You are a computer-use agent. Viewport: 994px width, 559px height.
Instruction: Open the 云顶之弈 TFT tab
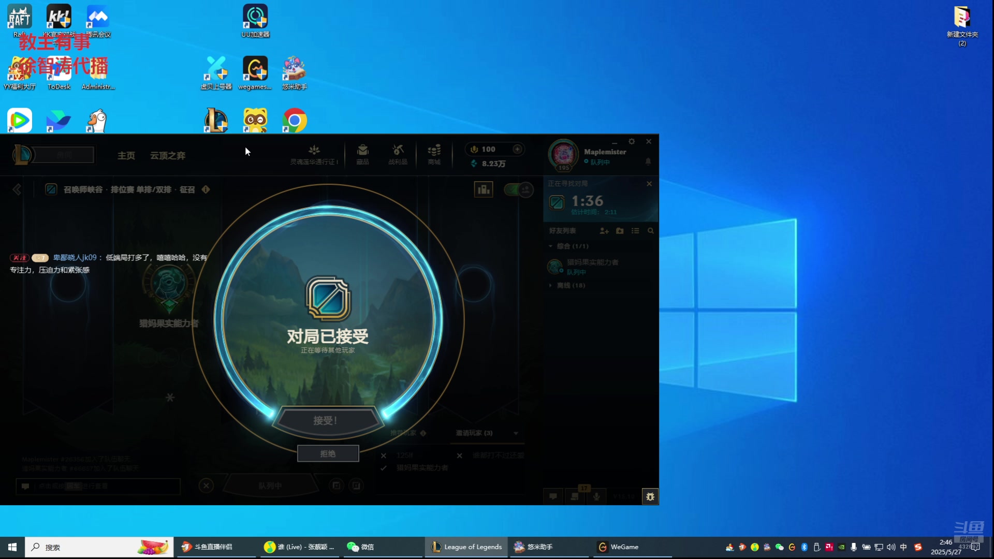pyautogui.click(x=168, y=155)
